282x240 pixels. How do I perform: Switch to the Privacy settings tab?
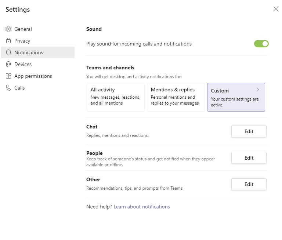tap(22, 41)
